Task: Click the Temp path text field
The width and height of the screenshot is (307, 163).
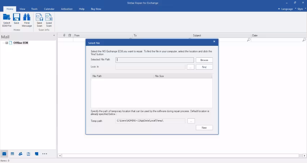Action: click(x=150, y=121)
